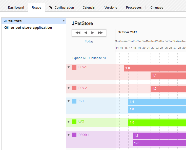Image resolution: width=186 pixels, height=150 pixels.
Task: Click the wrench icon beside Configuration
Action: [51, 7]
